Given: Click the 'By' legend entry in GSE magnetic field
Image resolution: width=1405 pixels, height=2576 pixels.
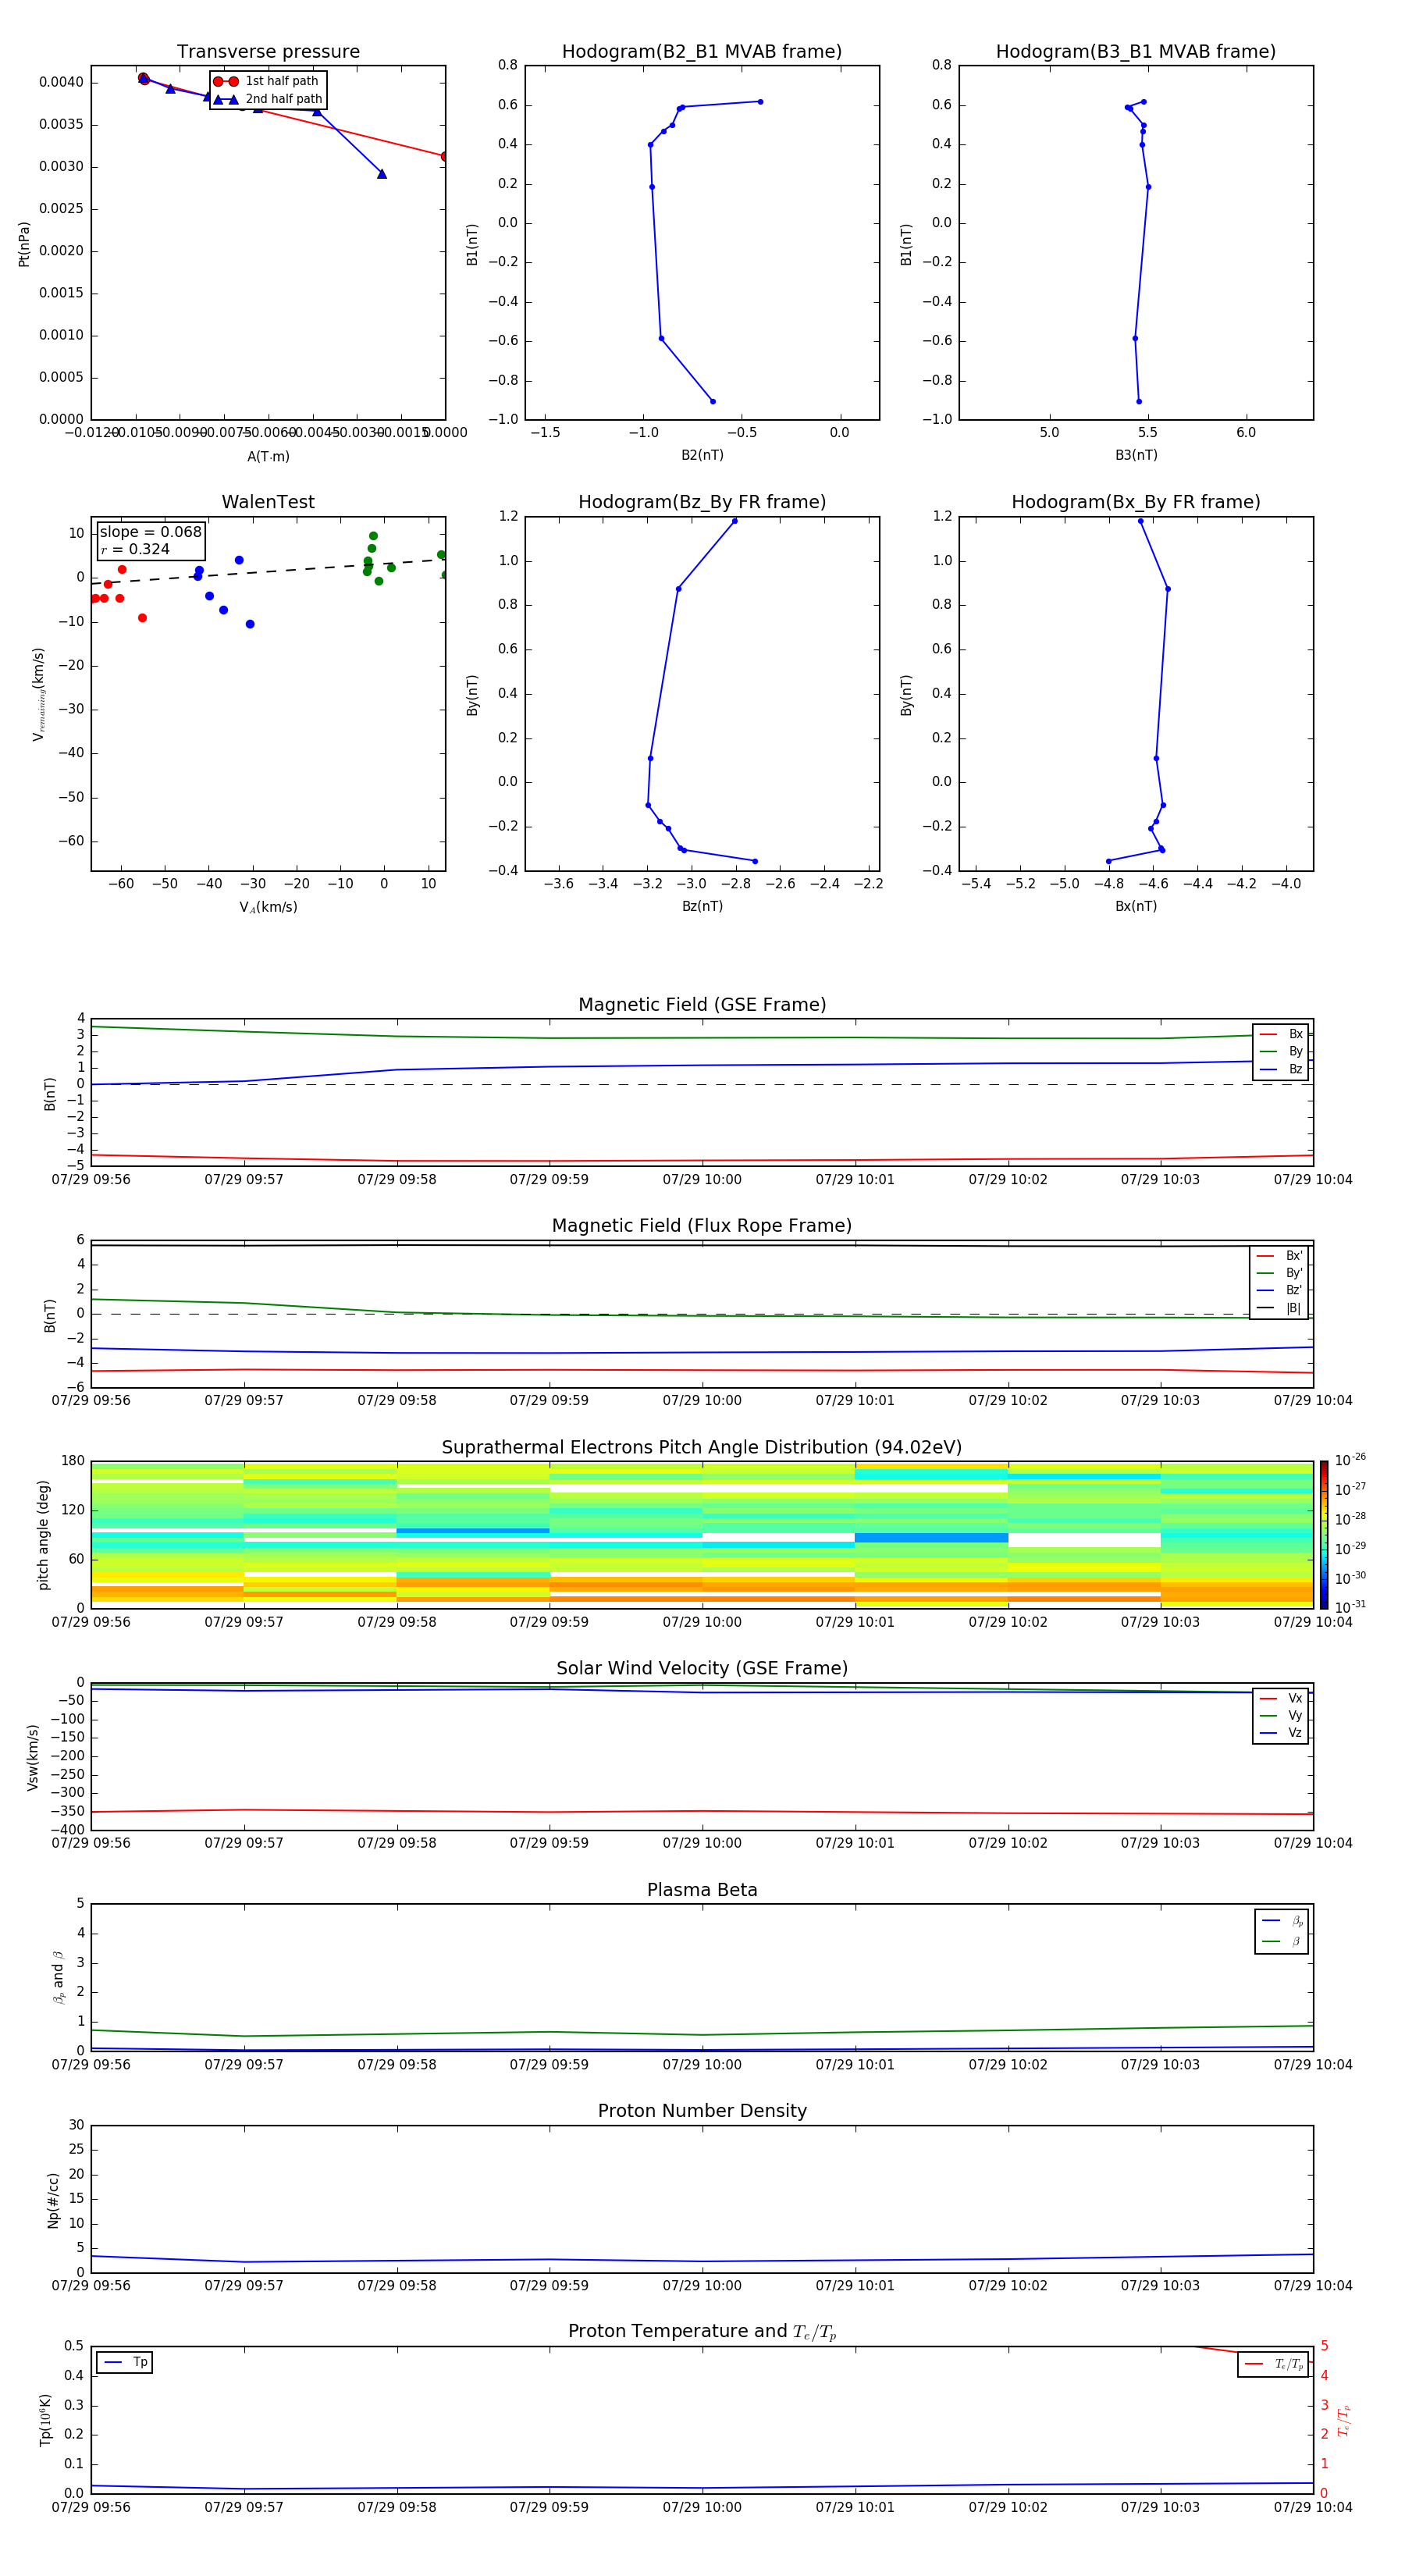Looking at the screenshot, I should 1281,1052.
